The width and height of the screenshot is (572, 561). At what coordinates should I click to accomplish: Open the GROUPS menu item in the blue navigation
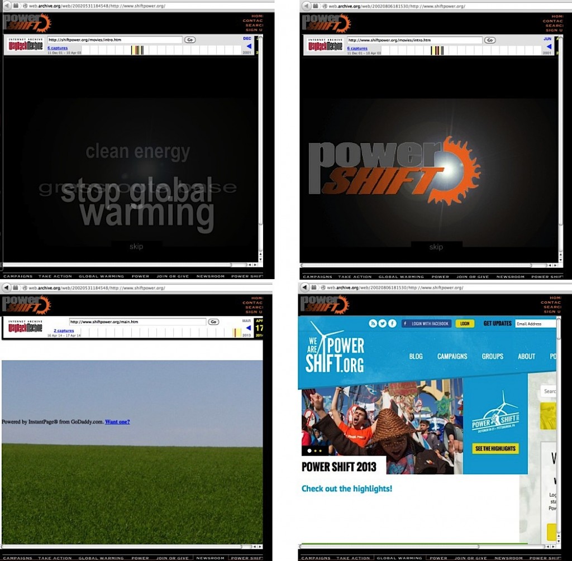tap(492, 356)
